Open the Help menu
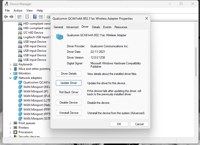 40,11
